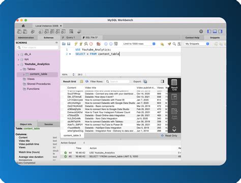The height and width of the screenshot is (183, 241).
Task: Click the stop query execution icon
Action: tap(91, 44)
